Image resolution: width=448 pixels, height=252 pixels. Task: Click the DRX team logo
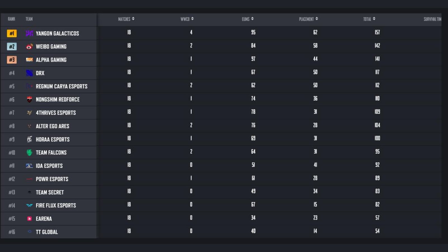[x=29, y=73]
